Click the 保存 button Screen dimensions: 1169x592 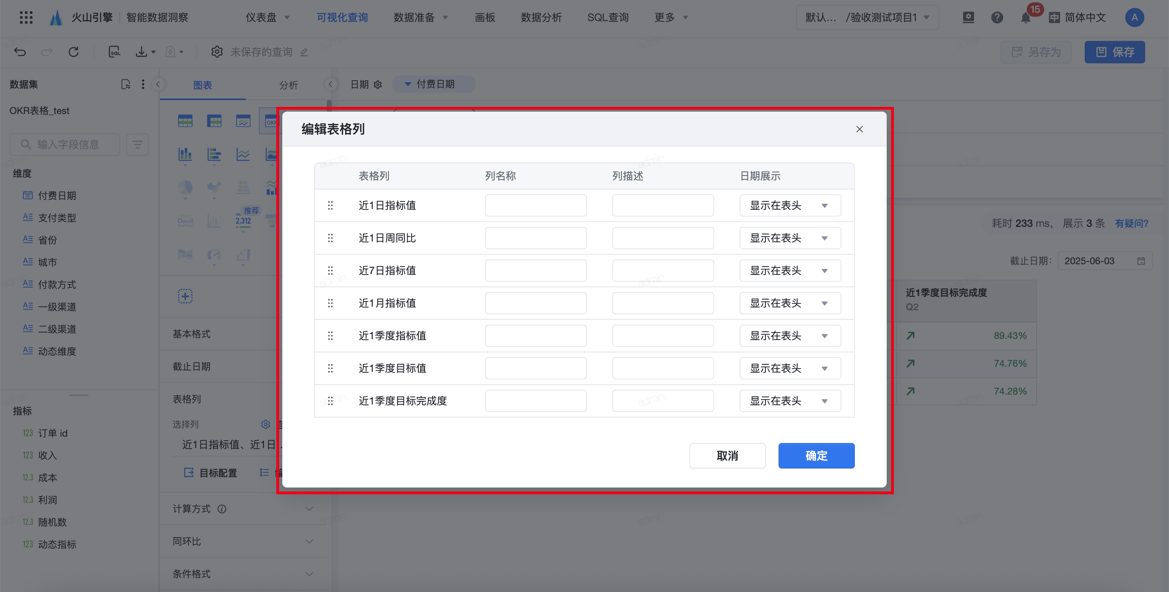pyautogui.click(x=1115, y=52)
